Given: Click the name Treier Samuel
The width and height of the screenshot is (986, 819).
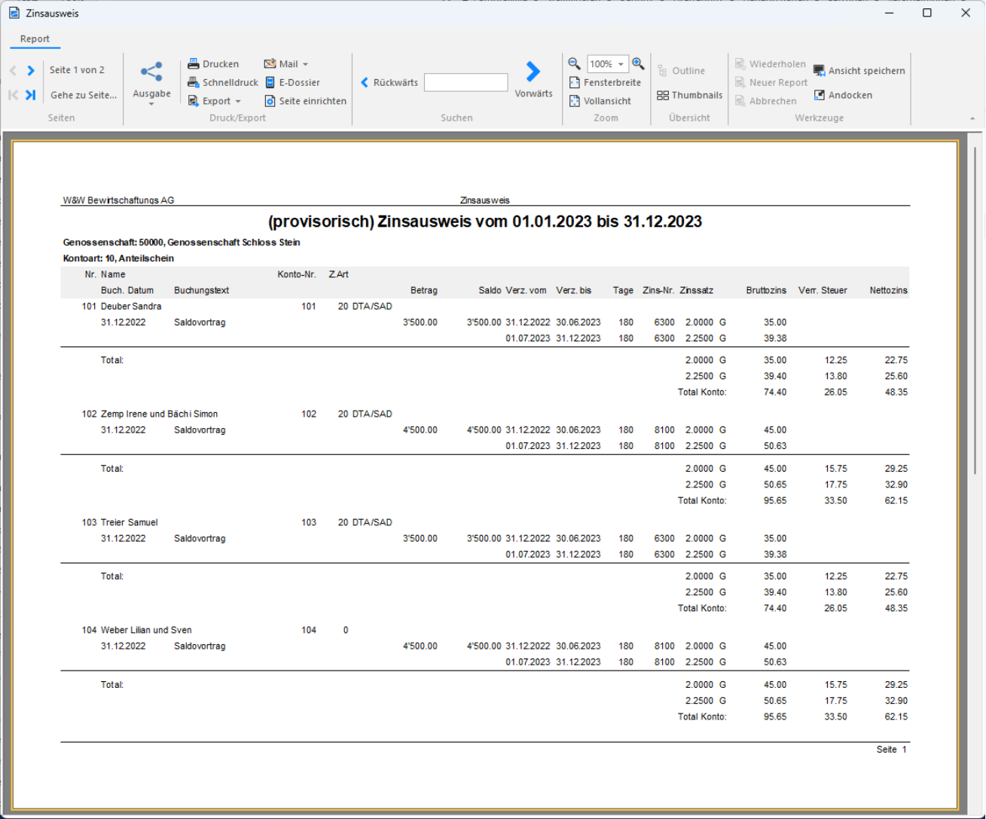Looking at the screenshot, I should [x=130, y=523].
